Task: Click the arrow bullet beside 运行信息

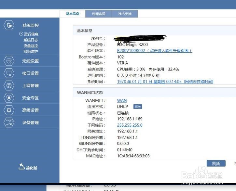Action: (x=21, y=34)
